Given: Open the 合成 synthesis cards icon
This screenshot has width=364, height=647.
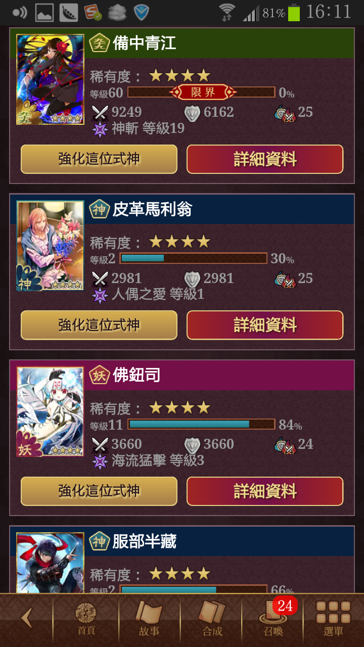Looking at the screenshot, I should click(x=212, y=619).
